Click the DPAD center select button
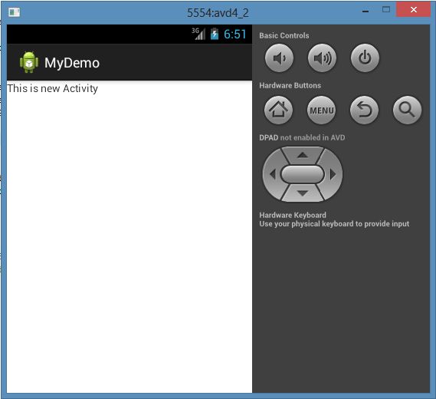Viewport: 436px width, 399px height. coord(303,174)
